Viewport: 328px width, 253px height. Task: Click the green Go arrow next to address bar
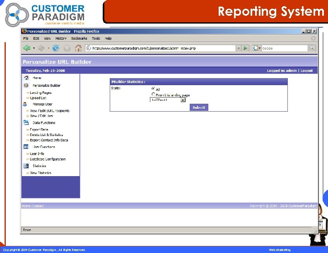tap(245, 48)
